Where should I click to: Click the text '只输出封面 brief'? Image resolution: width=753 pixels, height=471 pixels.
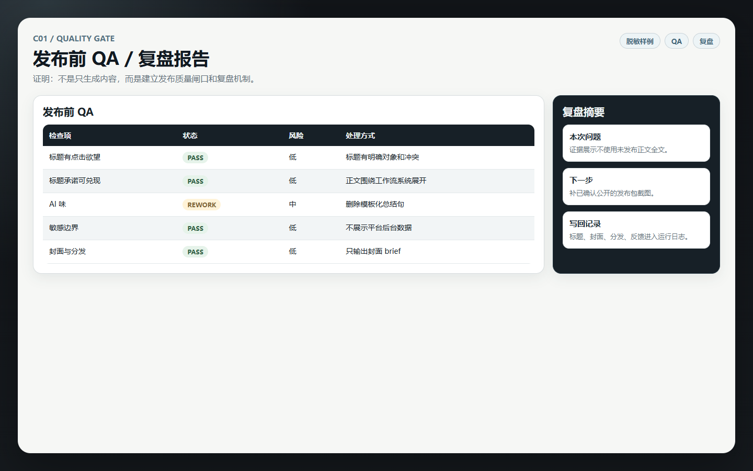pos(373,251)
